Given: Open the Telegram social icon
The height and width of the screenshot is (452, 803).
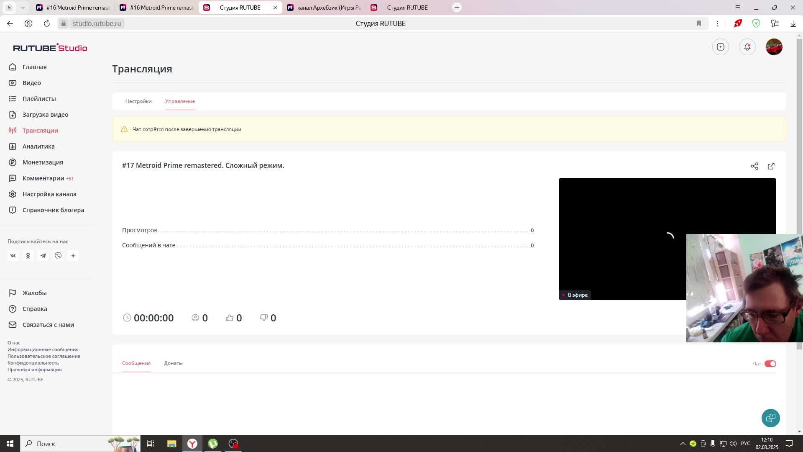Looking at the screenshot, I should pos(43,256).
